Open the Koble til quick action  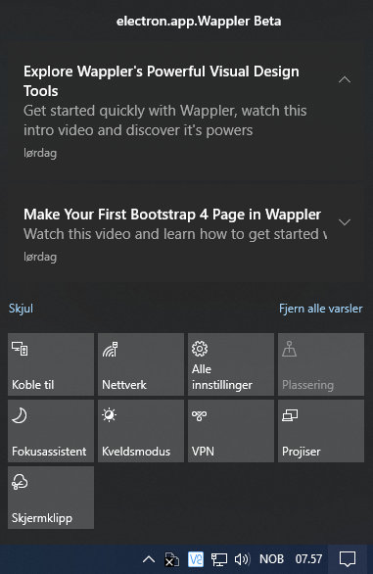[x=51, y=364]
